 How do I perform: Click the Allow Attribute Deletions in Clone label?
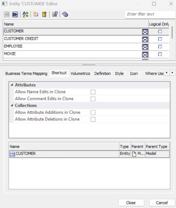(47, 119)
